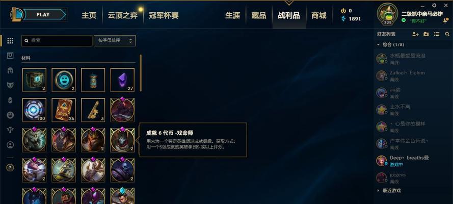Click the key fragment item with count 3

(93, 110)
